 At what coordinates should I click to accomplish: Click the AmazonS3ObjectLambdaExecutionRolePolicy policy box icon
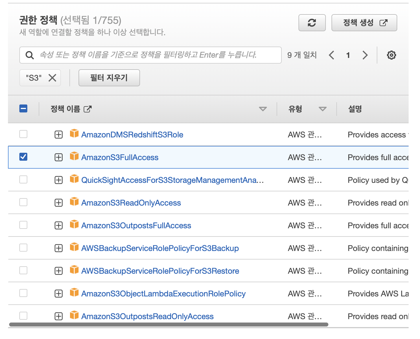[x=74, y=292]
